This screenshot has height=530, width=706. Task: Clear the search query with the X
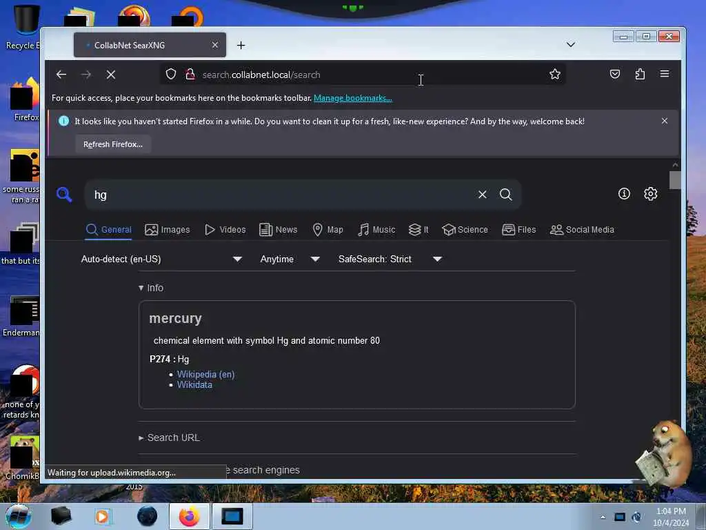coord(482,194)
